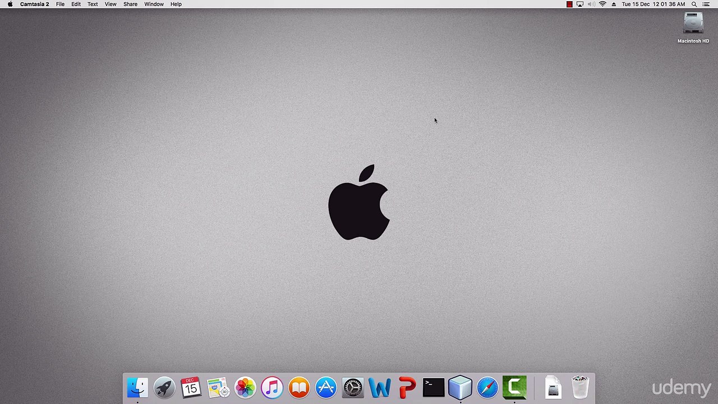Open the Window menu

pos(154,4)
